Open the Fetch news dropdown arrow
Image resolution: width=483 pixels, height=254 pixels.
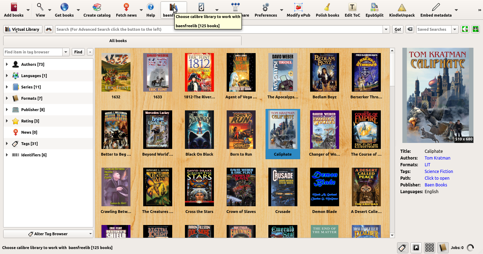pyautogui.click(x=141, y=10)
